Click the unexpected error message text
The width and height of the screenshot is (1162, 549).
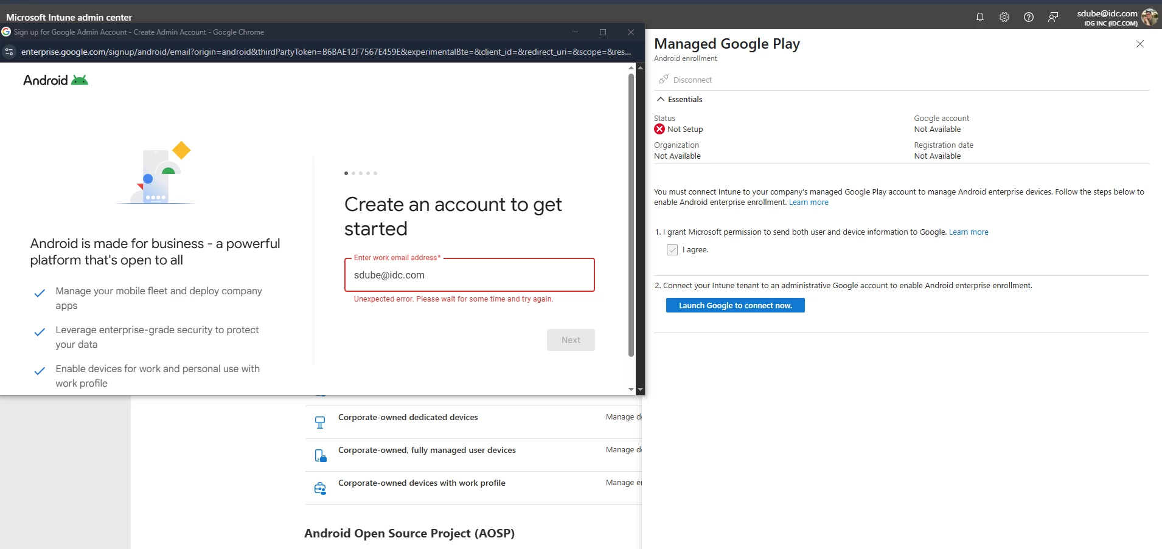pyautogui.click(x=453, y=299)
